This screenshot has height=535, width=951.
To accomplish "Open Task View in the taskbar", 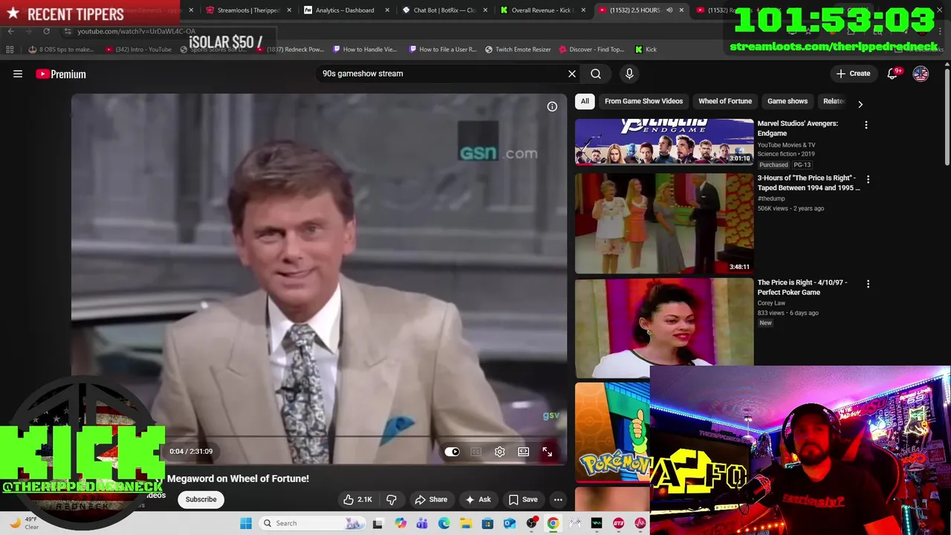I will point(377,523).
